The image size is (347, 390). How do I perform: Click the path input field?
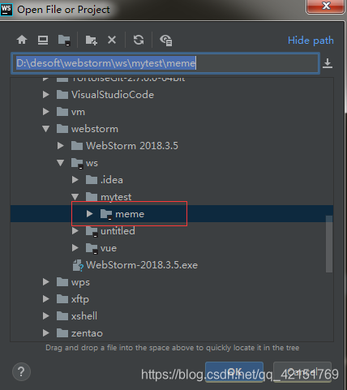point(165,63)
